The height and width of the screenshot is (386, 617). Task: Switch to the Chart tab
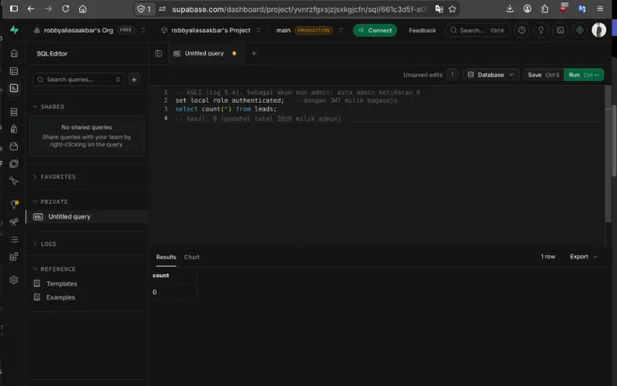(191, 257)
